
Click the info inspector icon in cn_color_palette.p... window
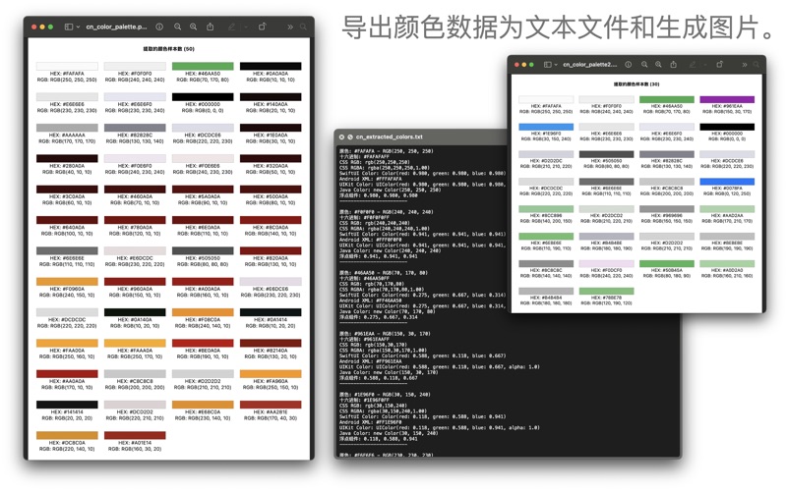coord(159,27)
